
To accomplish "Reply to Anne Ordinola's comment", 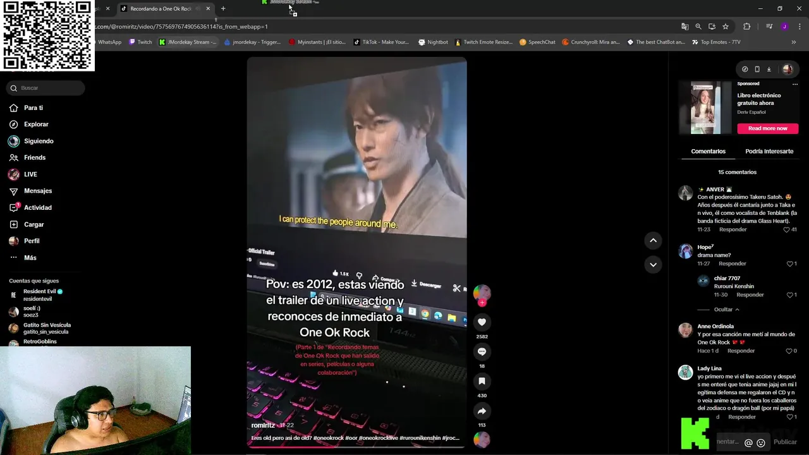I will pos(741,351).
